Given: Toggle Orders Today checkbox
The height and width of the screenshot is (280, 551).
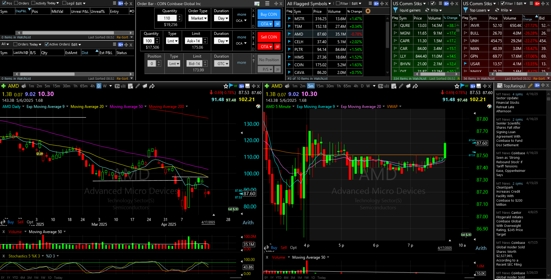Looking at the screenshot, I should [15, 44].
